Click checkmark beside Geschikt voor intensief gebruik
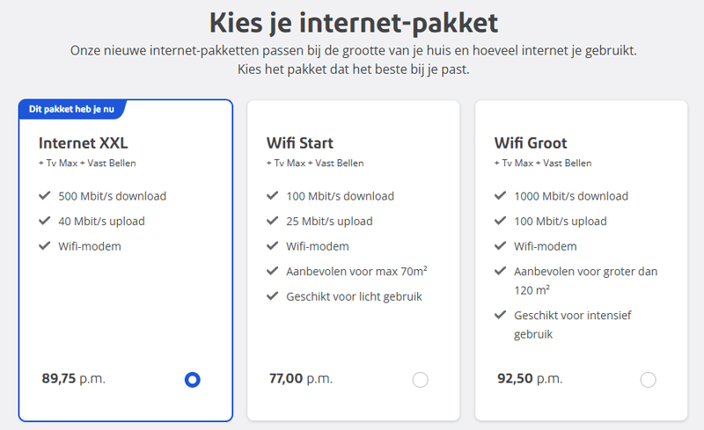This screenshot has width=704, height=430. [501, 315]
